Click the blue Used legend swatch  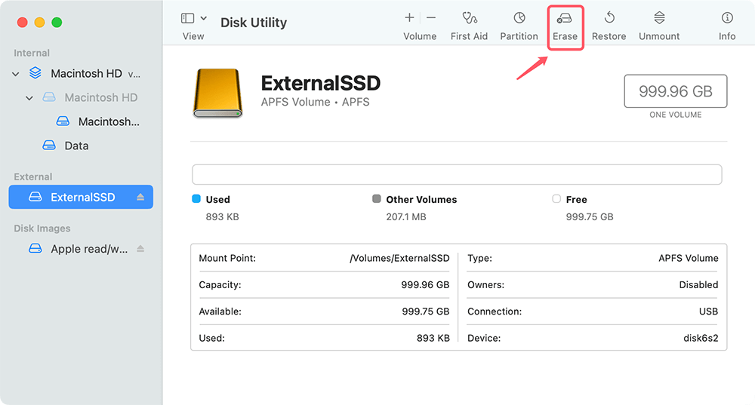tap(196, 199)
